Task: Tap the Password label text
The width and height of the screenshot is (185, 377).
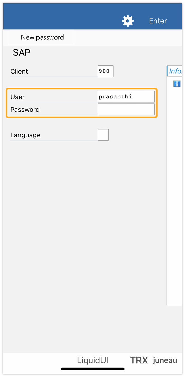Action: click(25, 110)
